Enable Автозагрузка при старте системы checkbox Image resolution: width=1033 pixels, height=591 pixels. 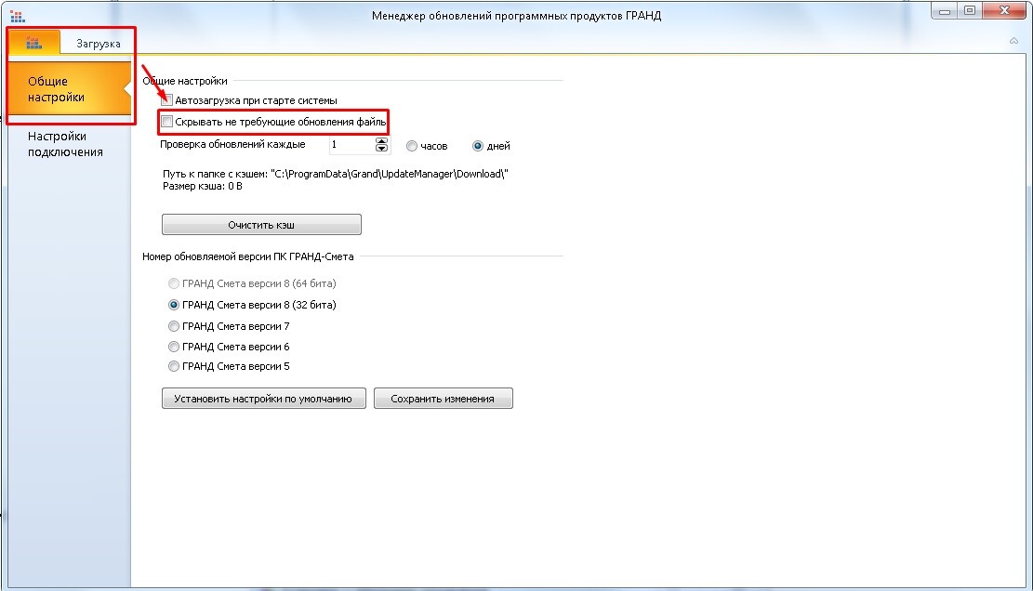coord(167,100)
